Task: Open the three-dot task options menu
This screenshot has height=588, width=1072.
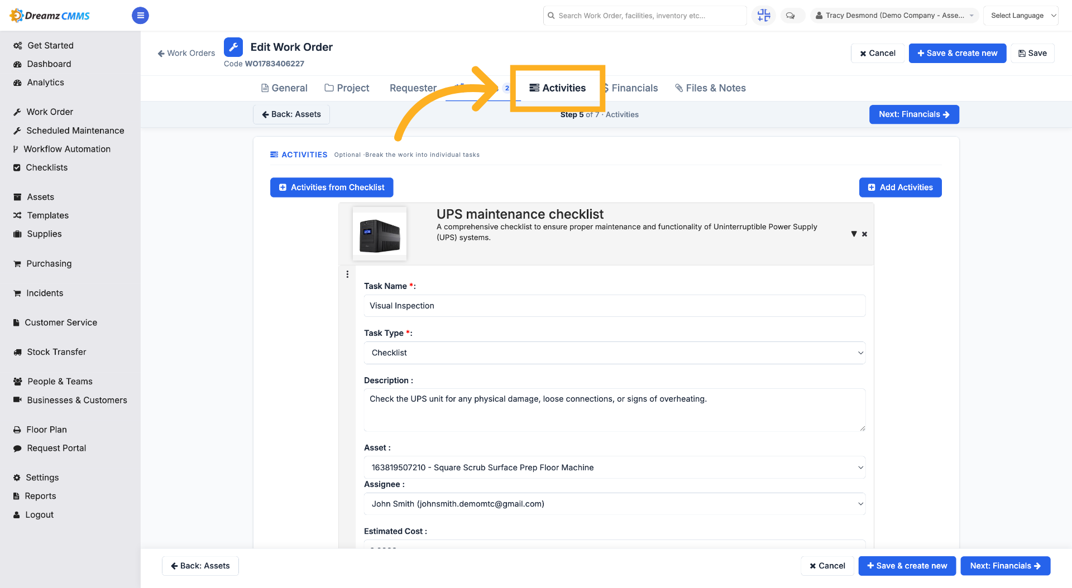Action: tap(347, 274)
